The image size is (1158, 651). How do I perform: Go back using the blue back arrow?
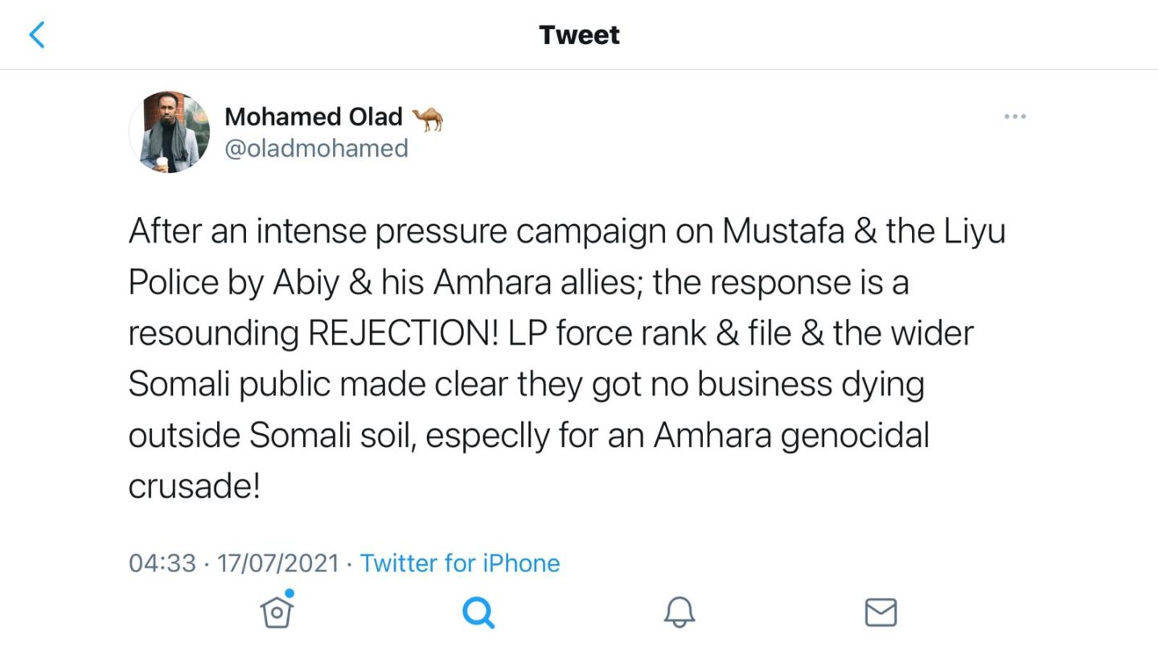pos(37,35)
